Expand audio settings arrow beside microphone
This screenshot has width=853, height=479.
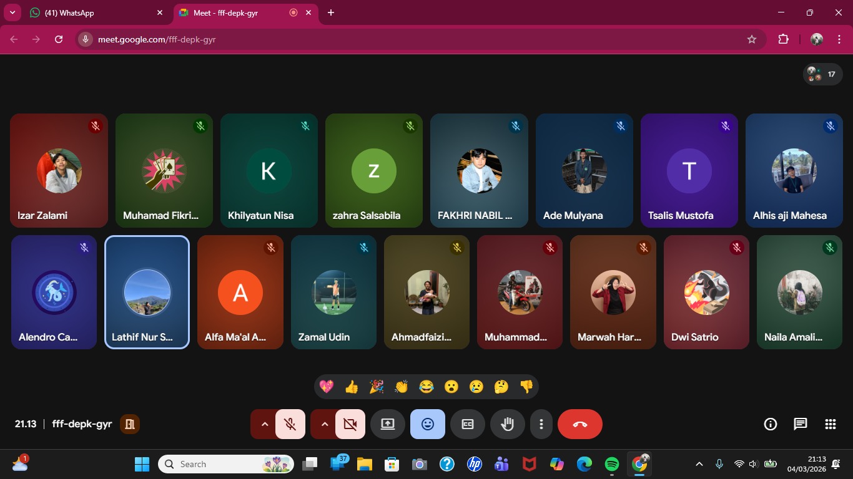coord(264,424)
